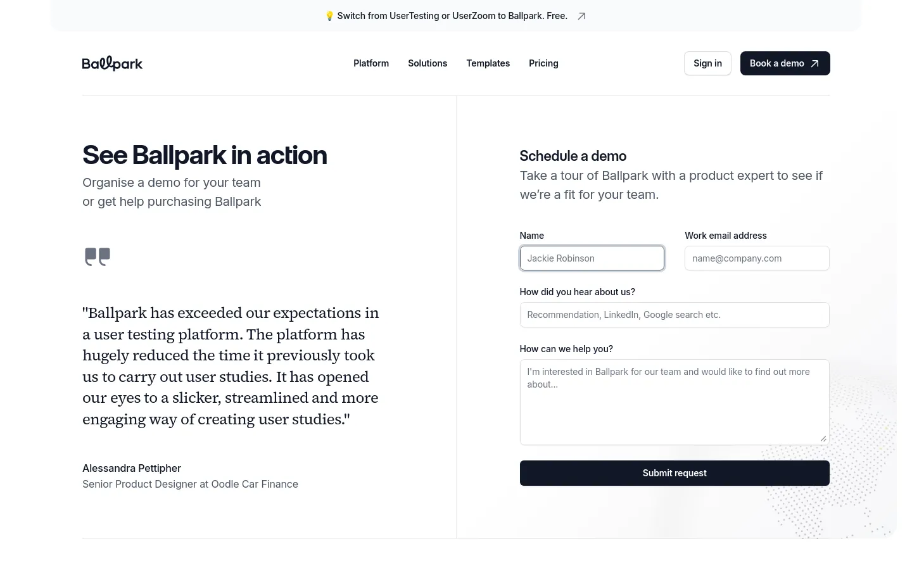Click the How can we help you textarea
Image resolution: width=912 pixels, height=570 pixels.
click(674, 402)
